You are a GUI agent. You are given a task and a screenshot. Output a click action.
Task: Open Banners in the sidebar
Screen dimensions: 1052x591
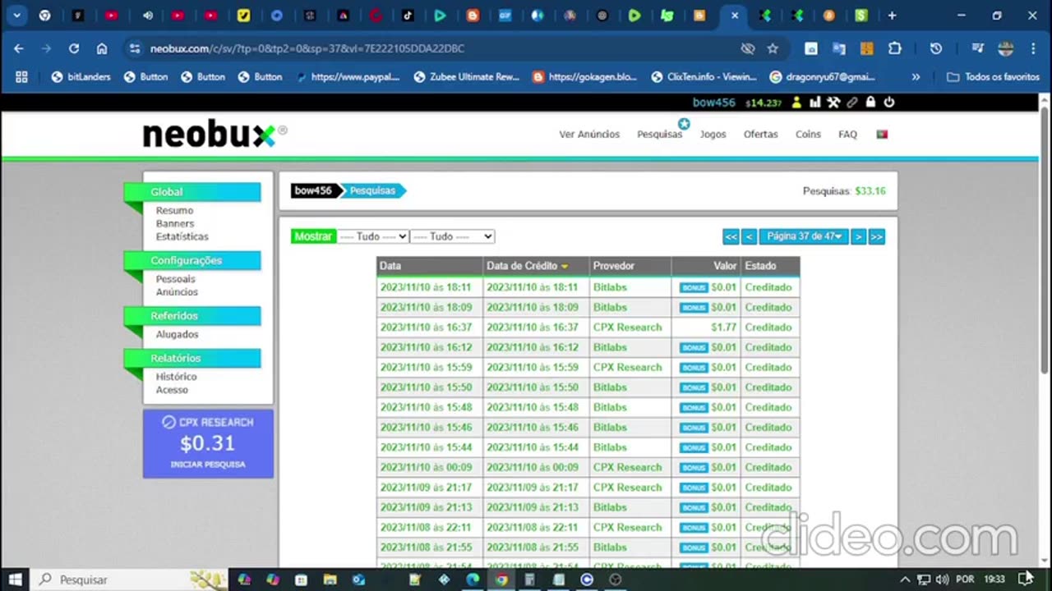coord(175,223)
